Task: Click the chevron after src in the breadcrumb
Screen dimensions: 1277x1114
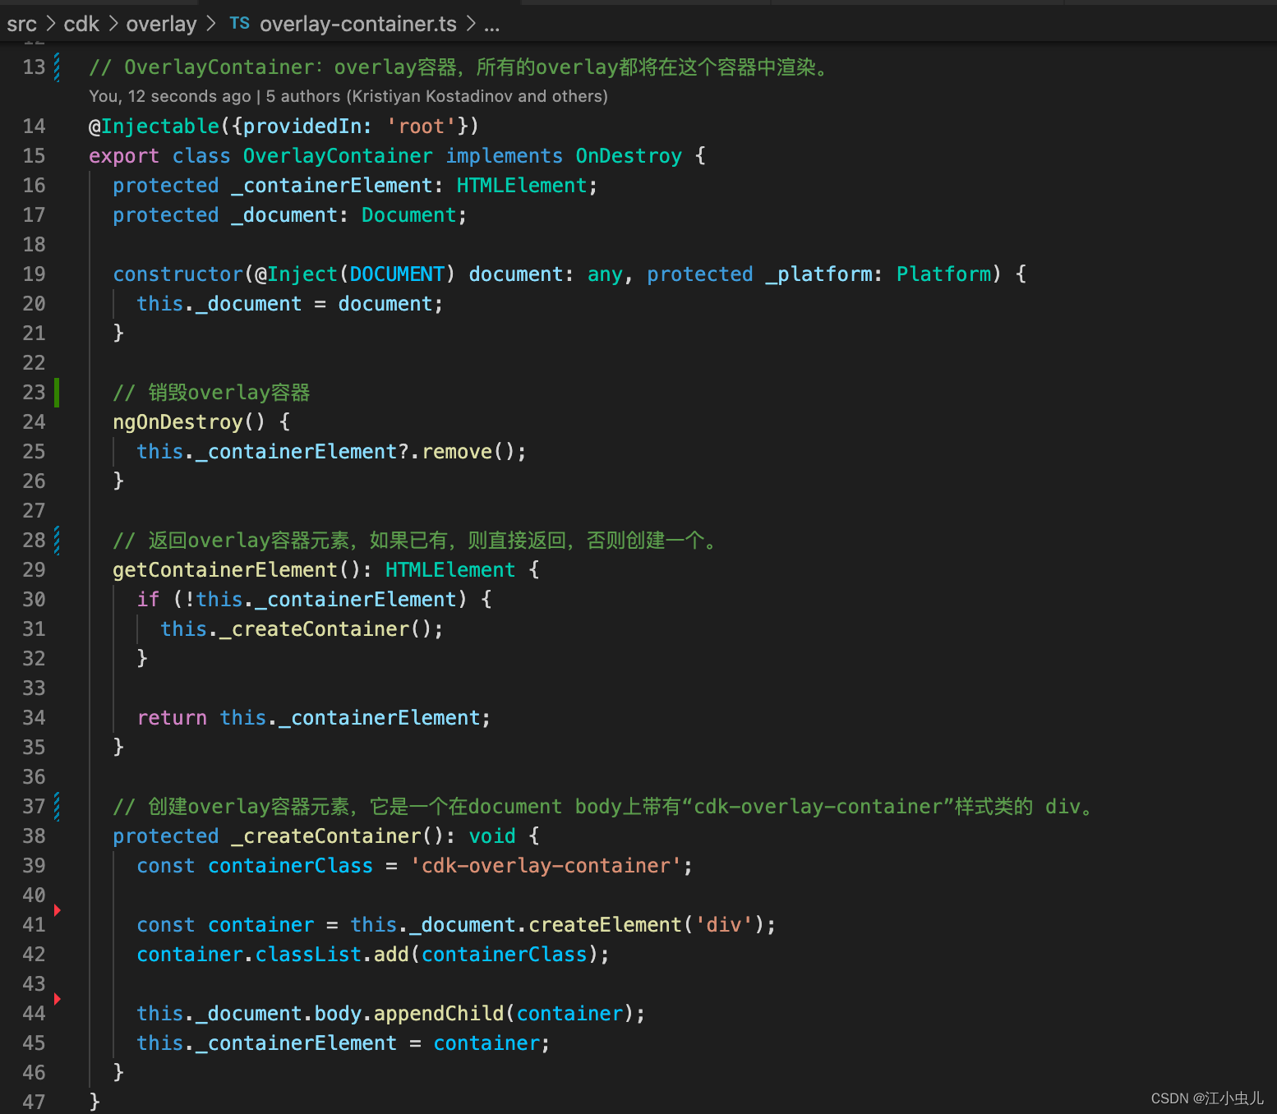Action: tap(51, 23)
